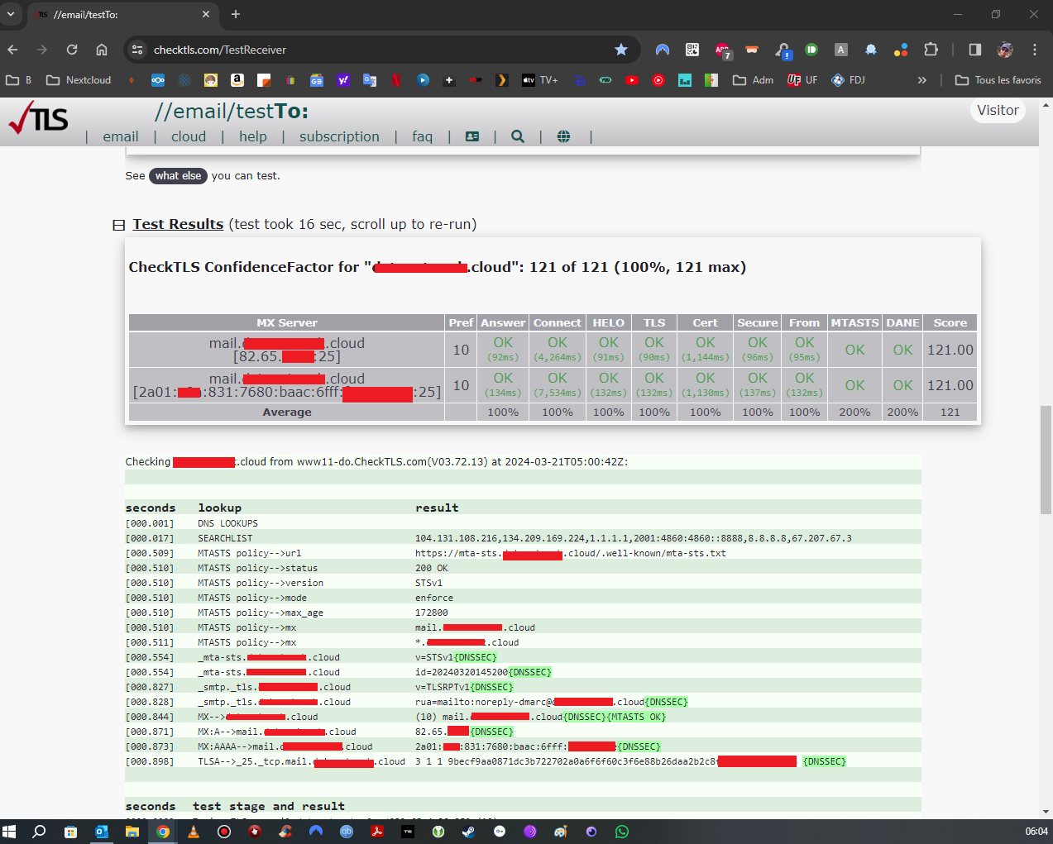Open the Apple TV+ bookmark
The width and height of the screenshot is (1053, 844).
point(539,80)
